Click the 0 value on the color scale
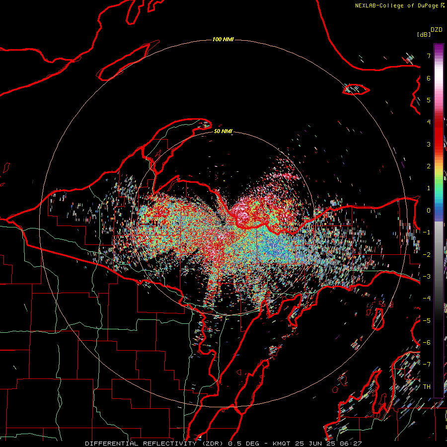The width and height of the screenshot is (447, 447). click(x=429, y=211)
